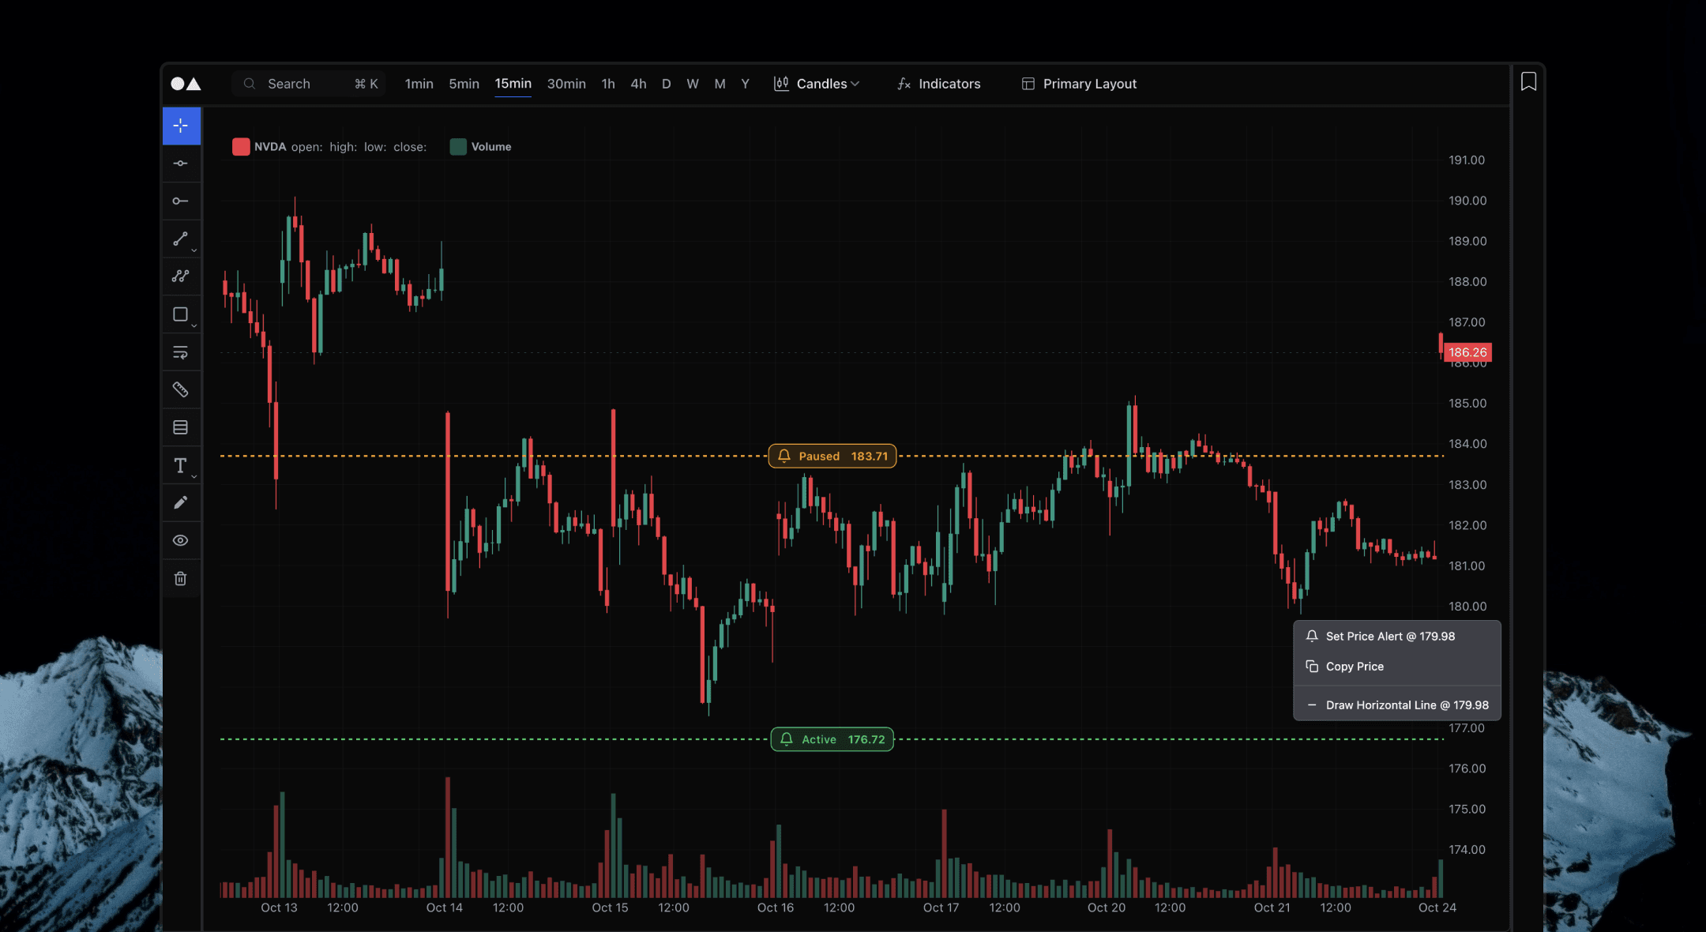Open the Indicators panel

pyautogui.click(x=938, y=84)
